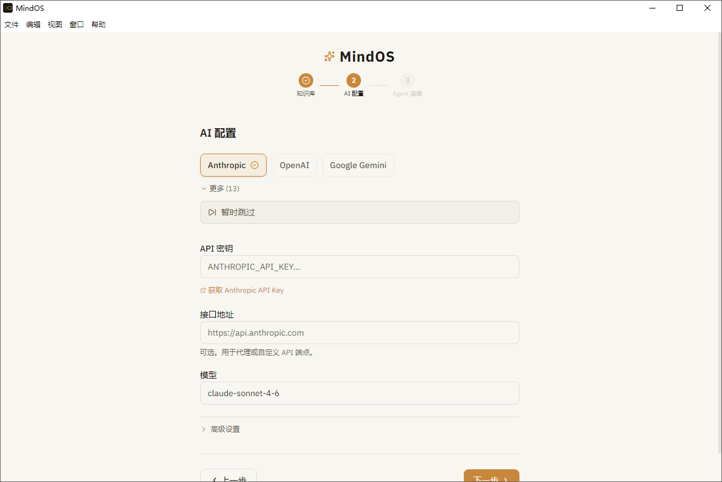Click the check badge on Anthropic button
Screen dimensions: 722x482
tap(255, 164)
